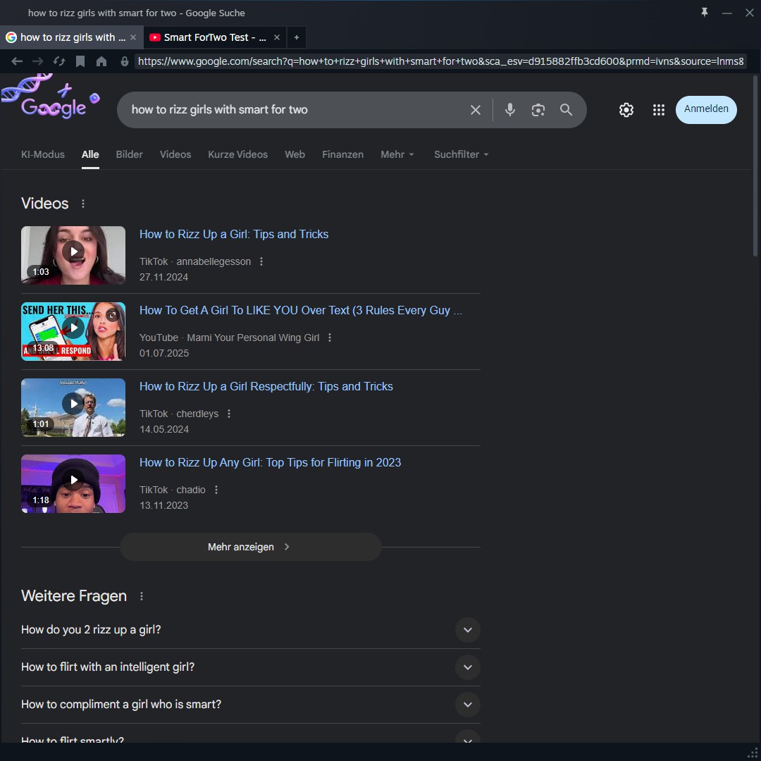
Task: Switch to Videos results tab
Action: click(175, 154)
